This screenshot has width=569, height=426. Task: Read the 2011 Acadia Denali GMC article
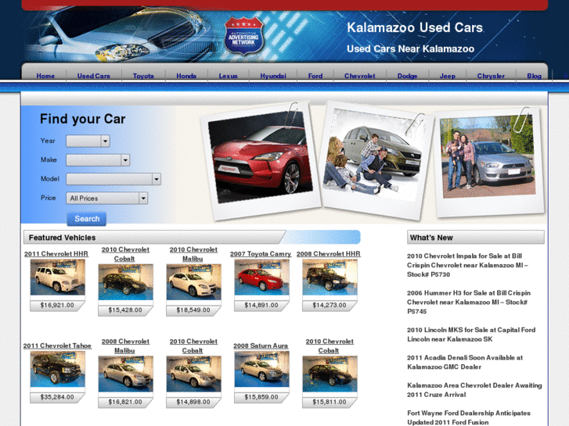tap(465, 362)
